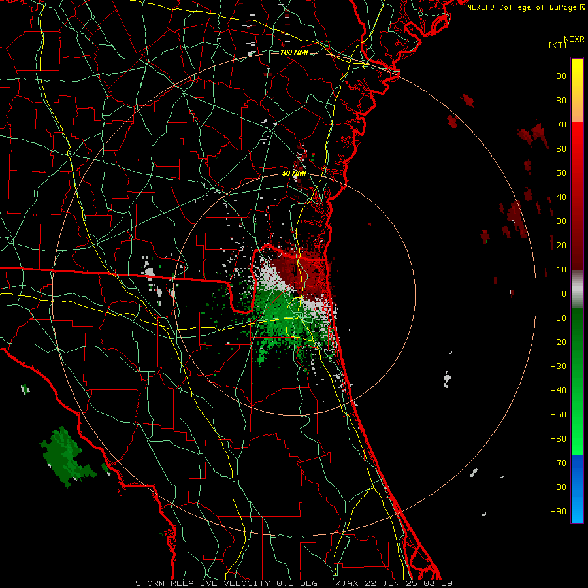This screenshot has width=588, height=588.
Task: Click the "100 NMI" range ring label
Action: click(x=294, y=52)
